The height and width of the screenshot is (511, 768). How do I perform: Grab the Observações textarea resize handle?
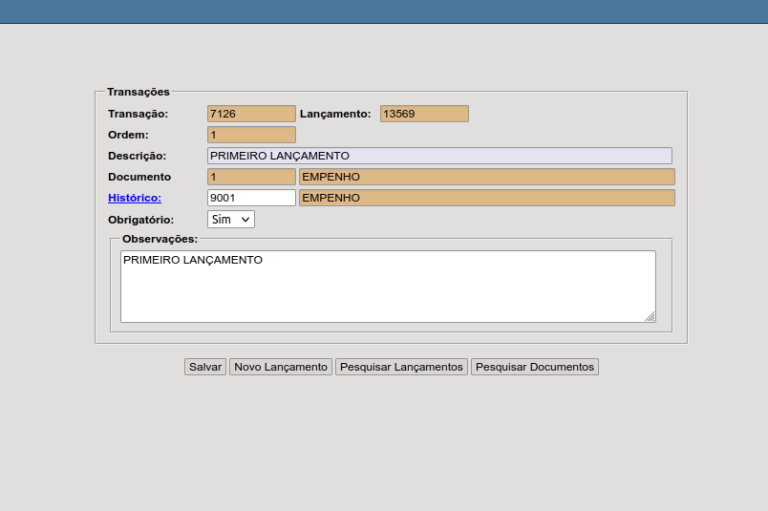coord(650,316)
